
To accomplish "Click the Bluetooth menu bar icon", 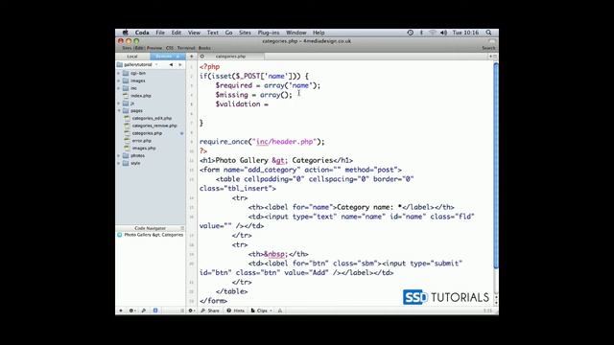I will (421, 33).
